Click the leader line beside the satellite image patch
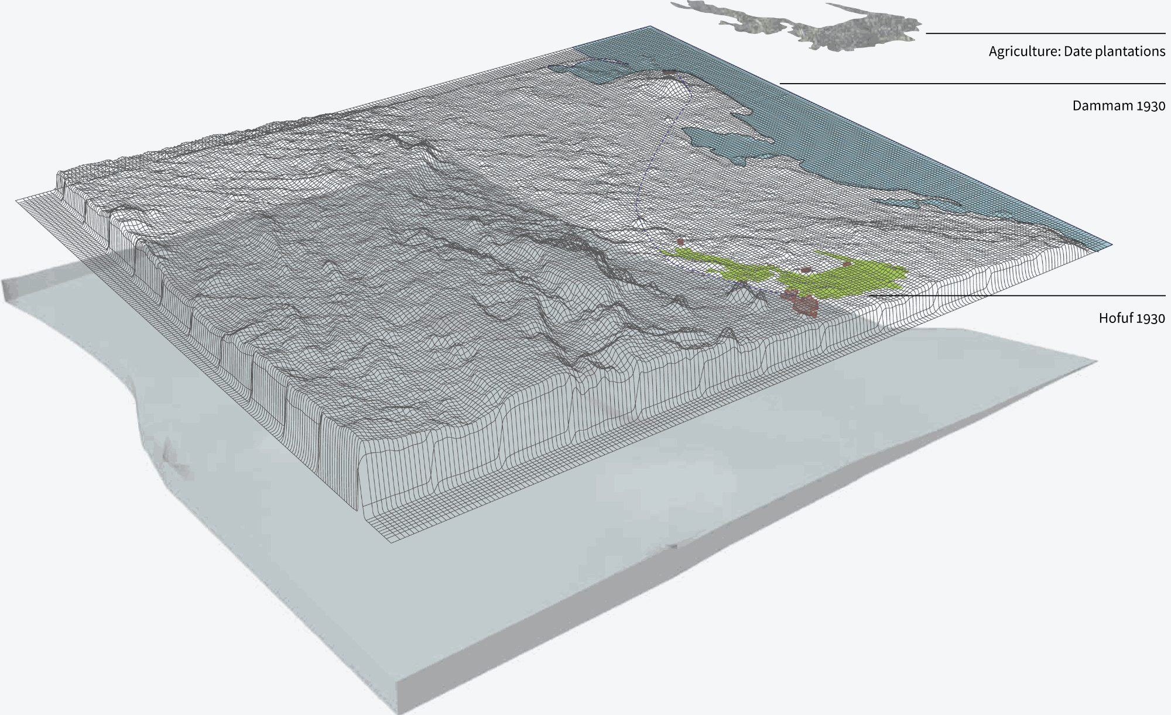 (x=1045, y=33)
